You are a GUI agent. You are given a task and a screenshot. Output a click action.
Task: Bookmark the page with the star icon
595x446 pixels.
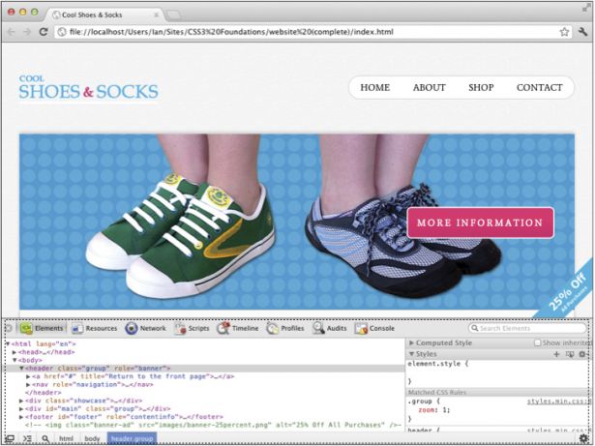click(x=564, y=32)
